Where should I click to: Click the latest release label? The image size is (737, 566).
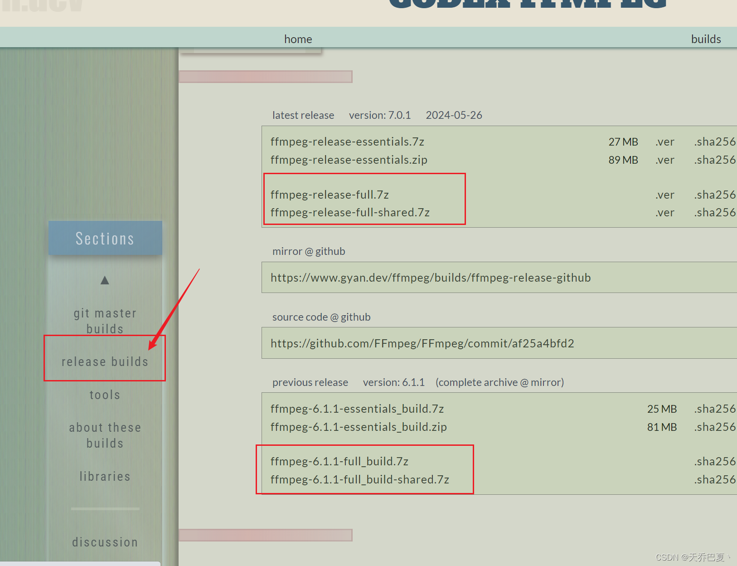303,116
